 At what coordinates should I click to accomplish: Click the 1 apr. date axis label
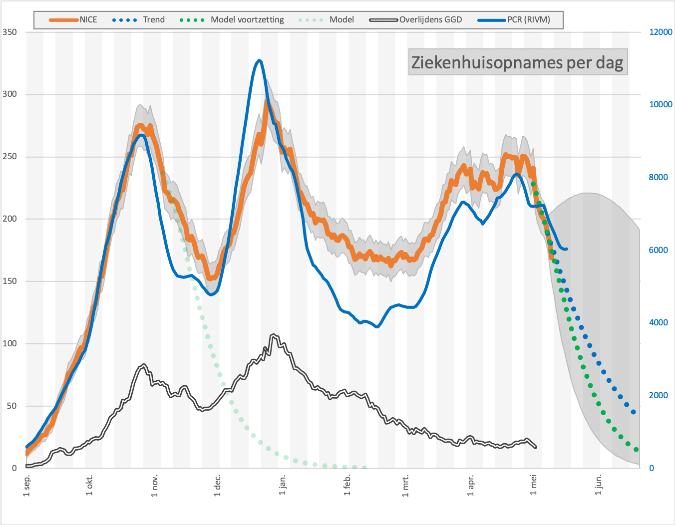click(470, 486)
